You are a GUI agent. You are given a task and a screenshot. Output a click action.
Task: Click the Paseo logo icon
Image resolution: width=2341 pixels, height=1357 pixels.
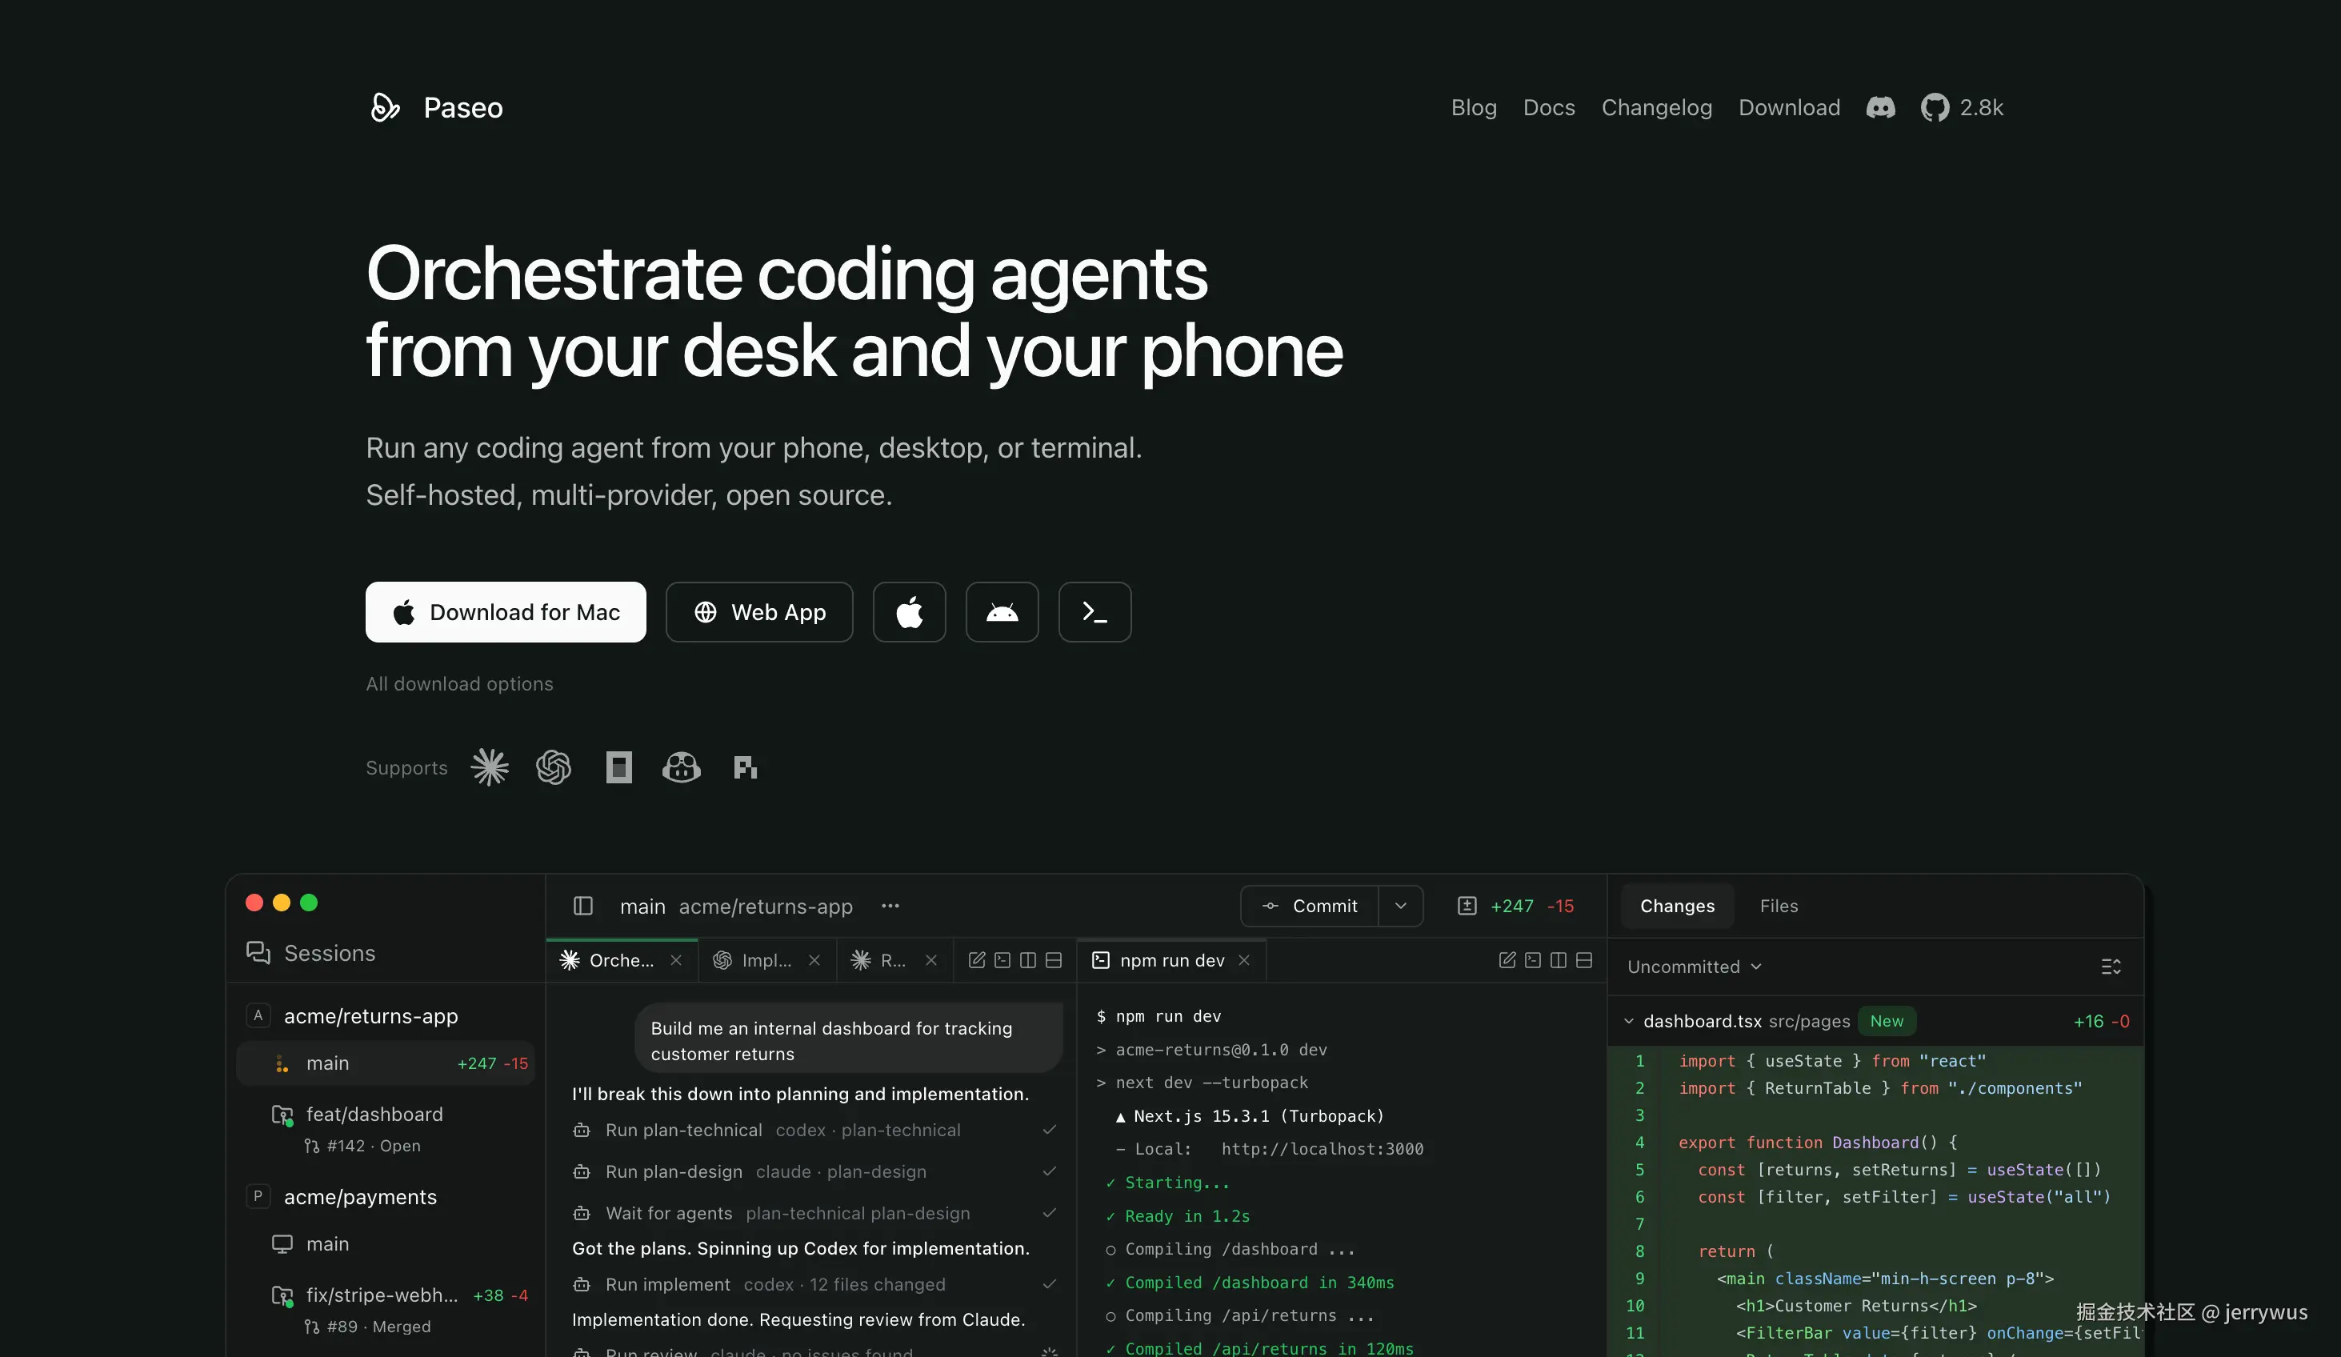click(x=385, y=108)
